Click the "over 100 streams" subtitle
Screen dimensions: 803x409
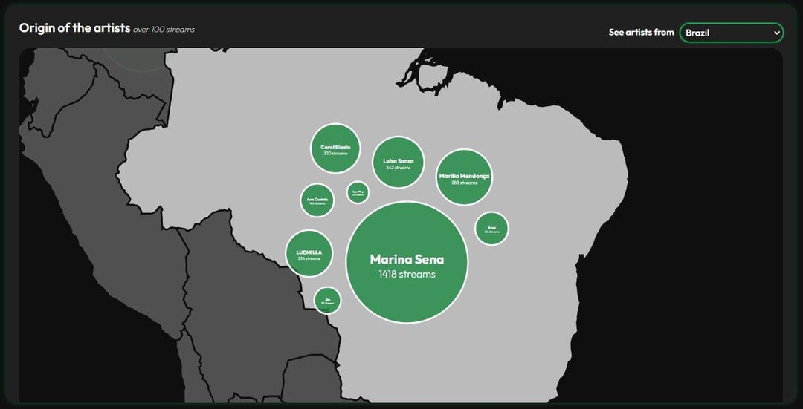pos(164,30)
